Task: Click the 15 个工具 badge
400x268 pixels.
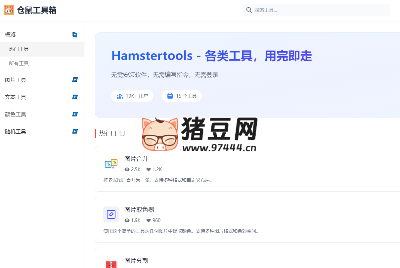Action: 182,96
